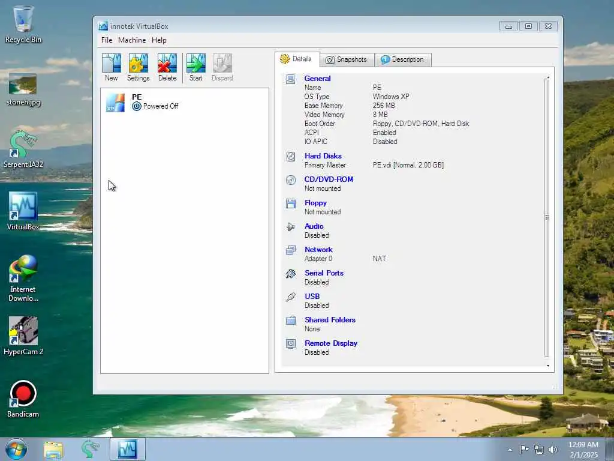Open the Floppy settings link
The width and height of the screenshot is (614, 461).
(x=315, y=203)
